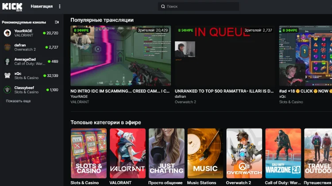The image size is (332, 186).
Task: Open the Travel & Outdoors category cover
Action: (x=318, y=153)
